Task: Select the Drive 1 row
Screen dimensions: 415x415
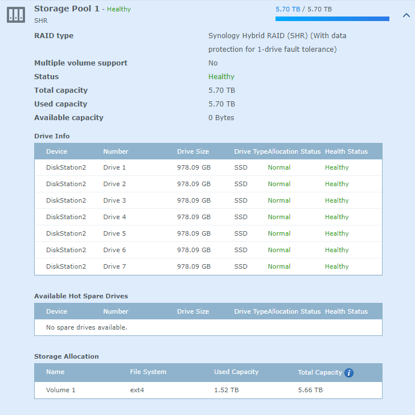Action: coord(208,167)
